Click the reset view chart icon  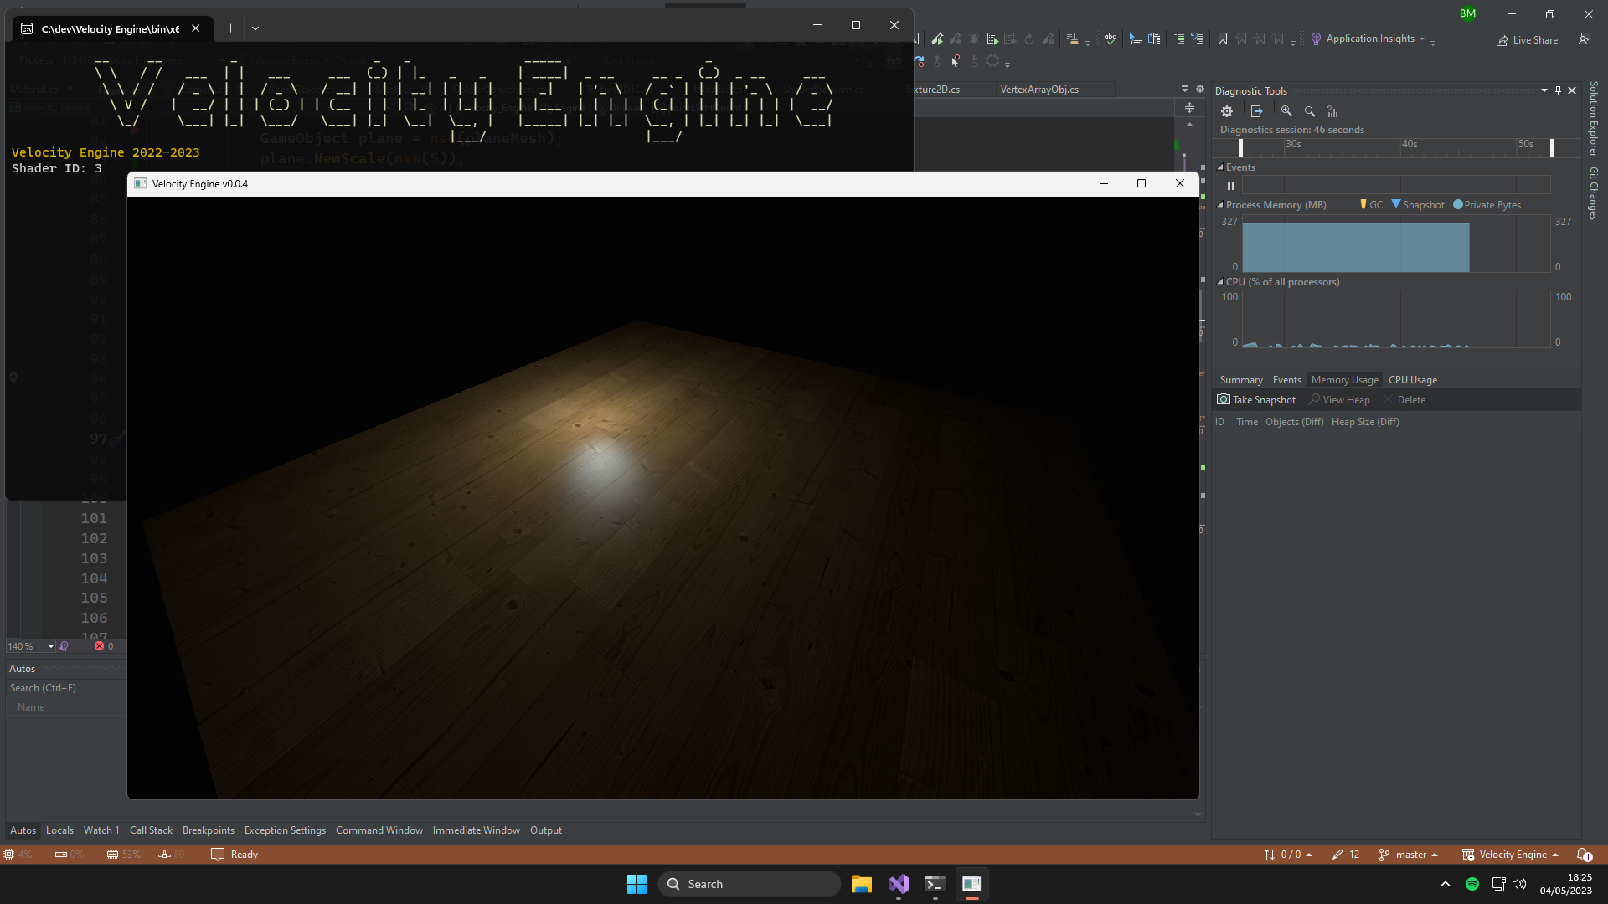[x=1332, y=111]
